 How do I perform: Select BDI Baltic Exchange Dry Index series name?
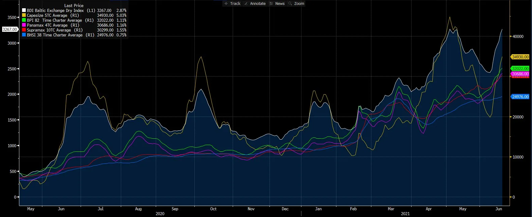[x=55, y=10]
